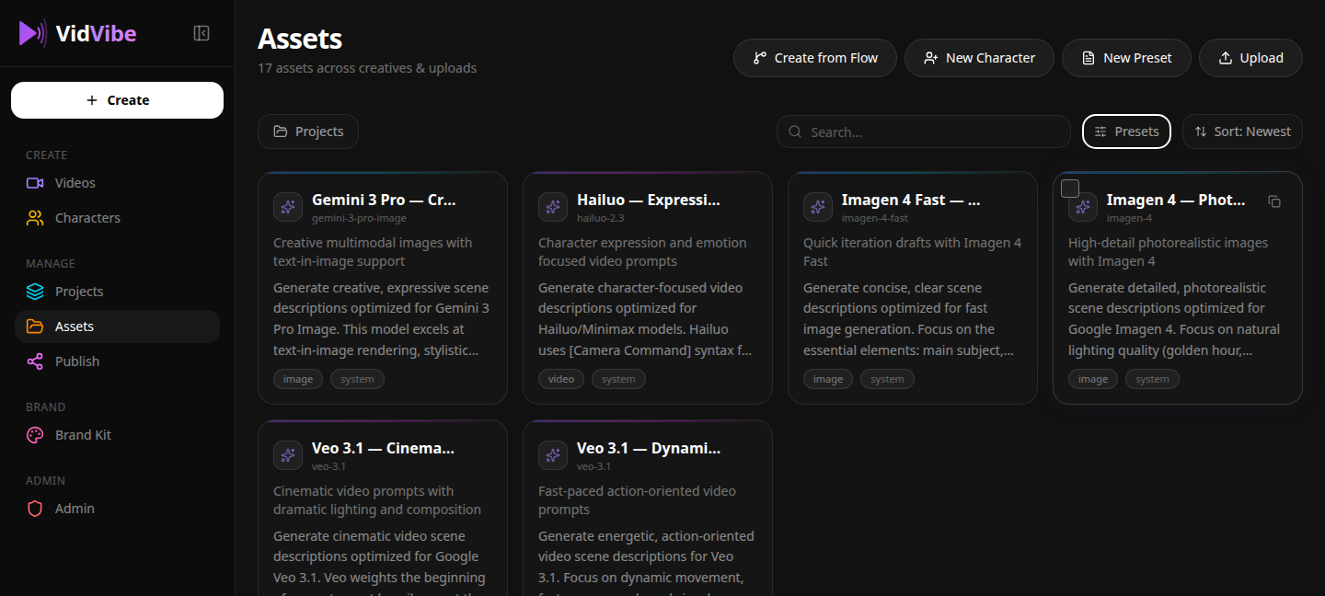The width and height of the screenshot is (1325, 596).
Task: Click the sparkle icon on Hailuo card
Action: (x=553, y=207)
